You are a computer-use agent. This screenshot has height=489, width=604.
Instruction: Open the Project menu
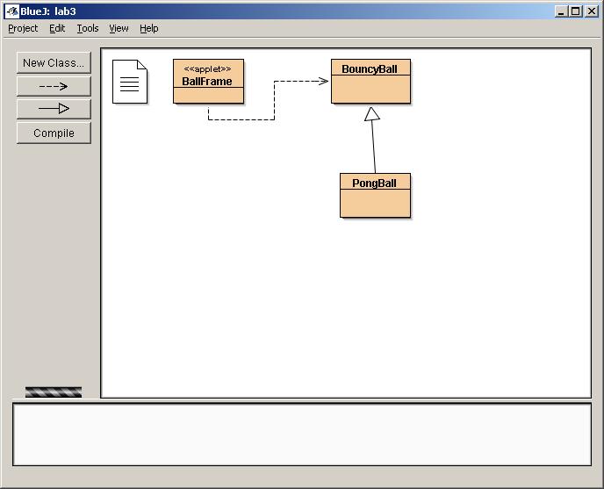click(23, 28)
